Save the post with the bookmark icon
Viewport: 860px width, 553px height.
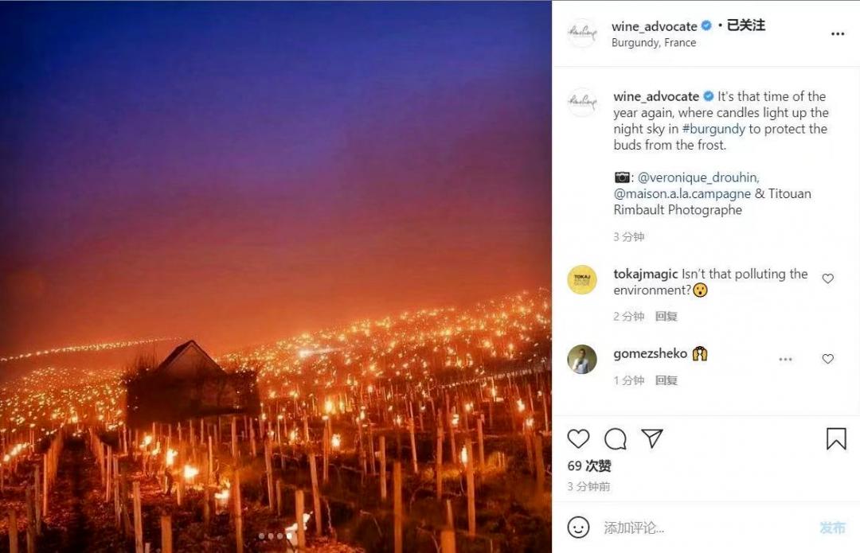[836, 439]
